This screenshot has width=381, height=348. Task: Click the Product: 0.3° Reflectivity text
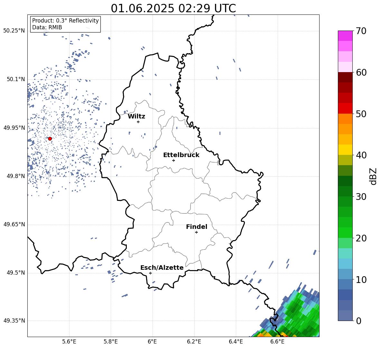coord(65,20)
